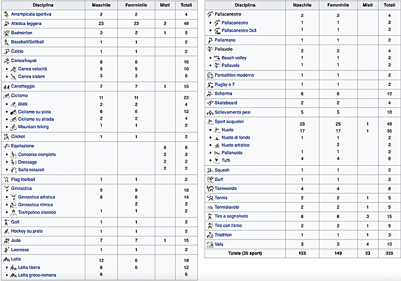The image size is (401, 281).
Task: Click the athletics pictogram beside Atletica leggera
Action: [6, 24]
